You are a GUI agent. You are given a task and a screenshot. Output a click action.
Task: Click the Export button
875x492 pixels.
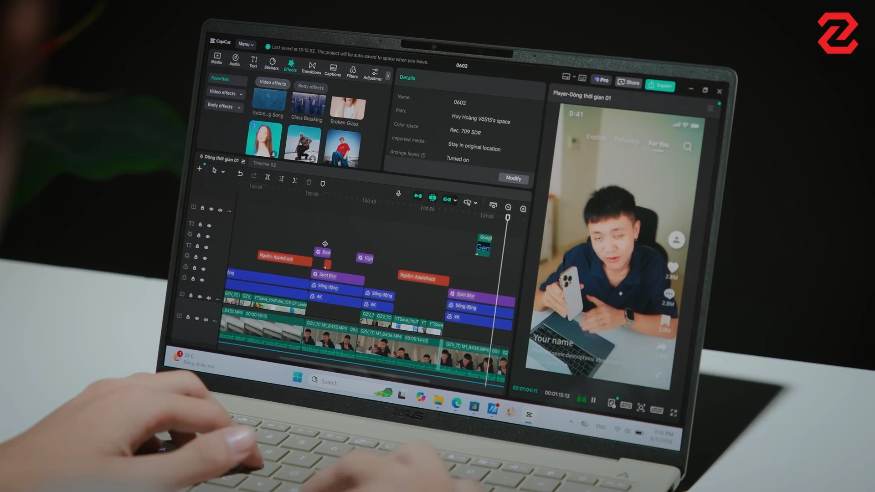[660, 85]
